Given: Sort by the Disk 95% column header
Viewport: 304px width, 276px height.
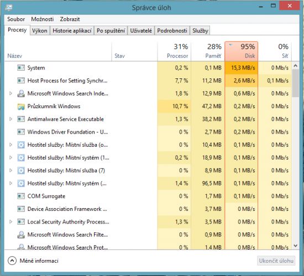Looking at the screenshot, I should (x=242, y=51).
